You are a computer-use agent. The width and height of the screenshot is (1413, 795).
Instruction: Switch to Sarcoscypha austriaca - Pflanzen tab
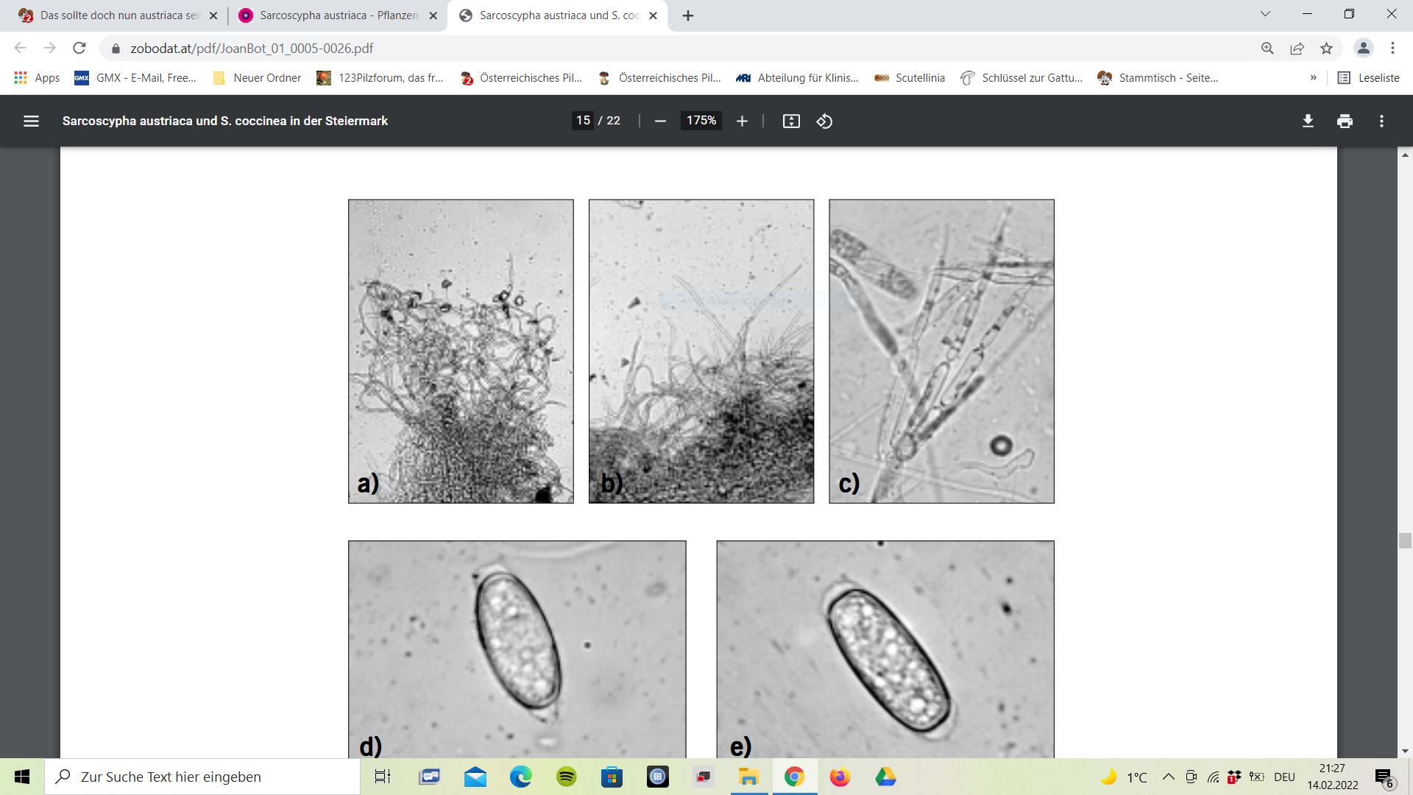(x=338, y=15)
